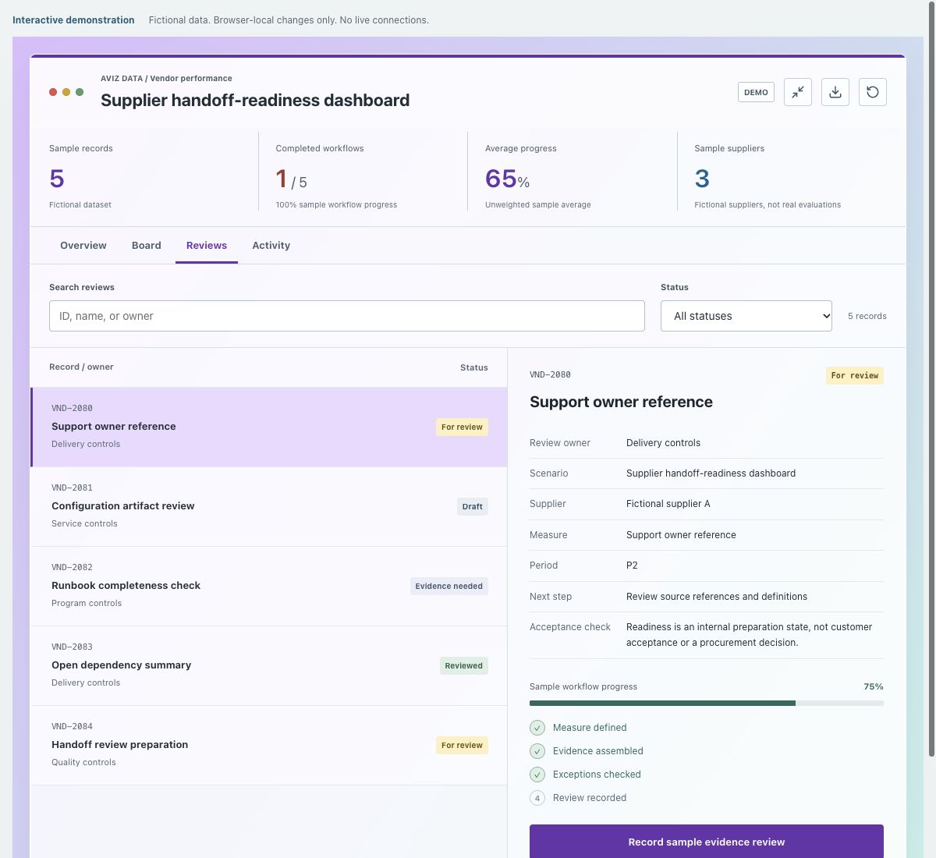Image resolution: width=936 pixels, height=858 pixels.
Task: Click the Evidence assembled check icon
Action: pos(537,751)
